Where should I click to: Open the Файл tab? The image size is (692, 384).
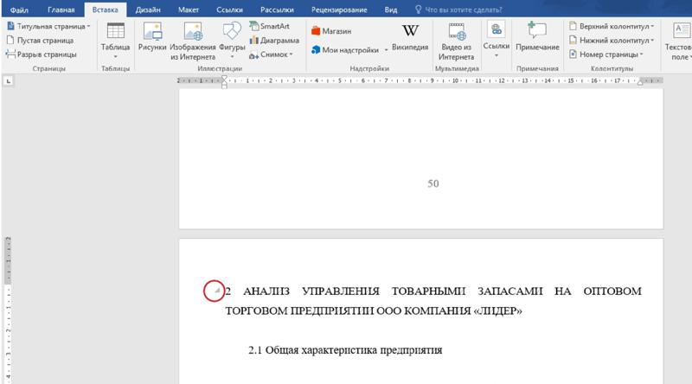tap(19, 10)
